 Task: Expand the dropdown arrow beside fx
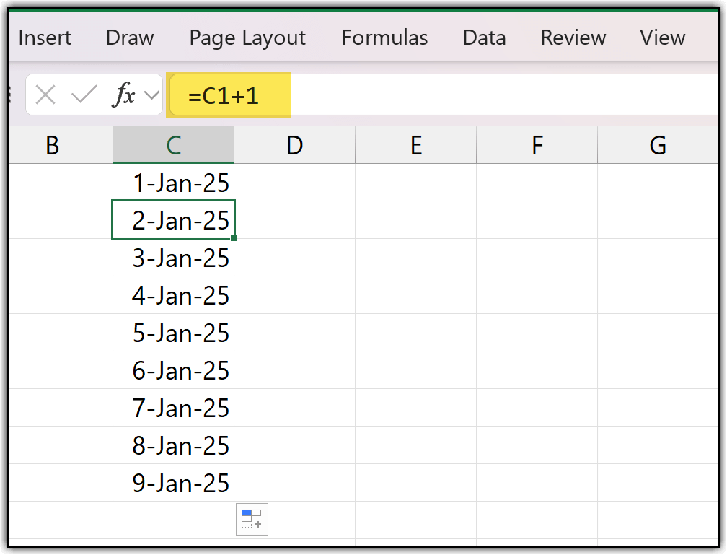pos(151,95)
